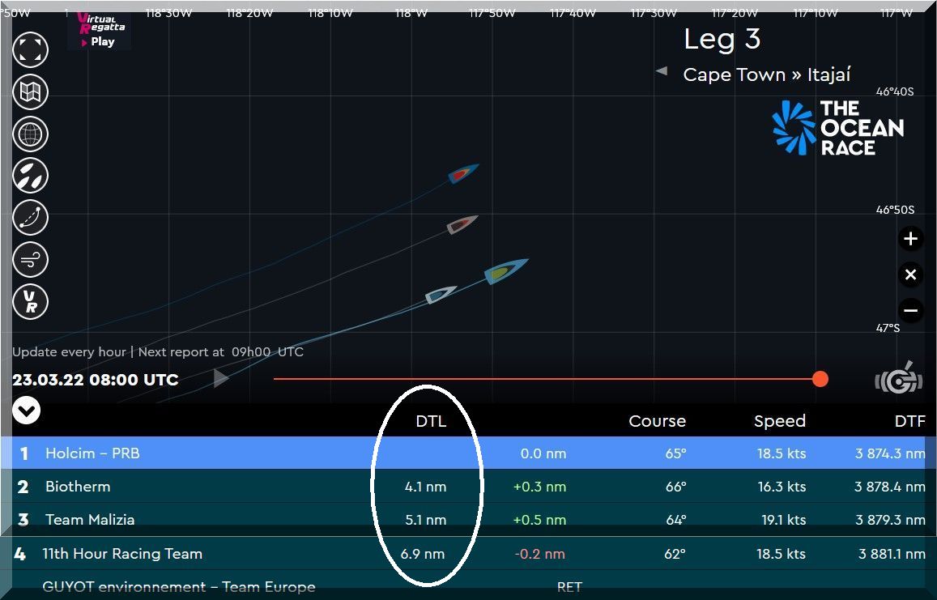Zoom in with the plus button
The height and width of the screenshot is (600, 937).
pos(910,239)
